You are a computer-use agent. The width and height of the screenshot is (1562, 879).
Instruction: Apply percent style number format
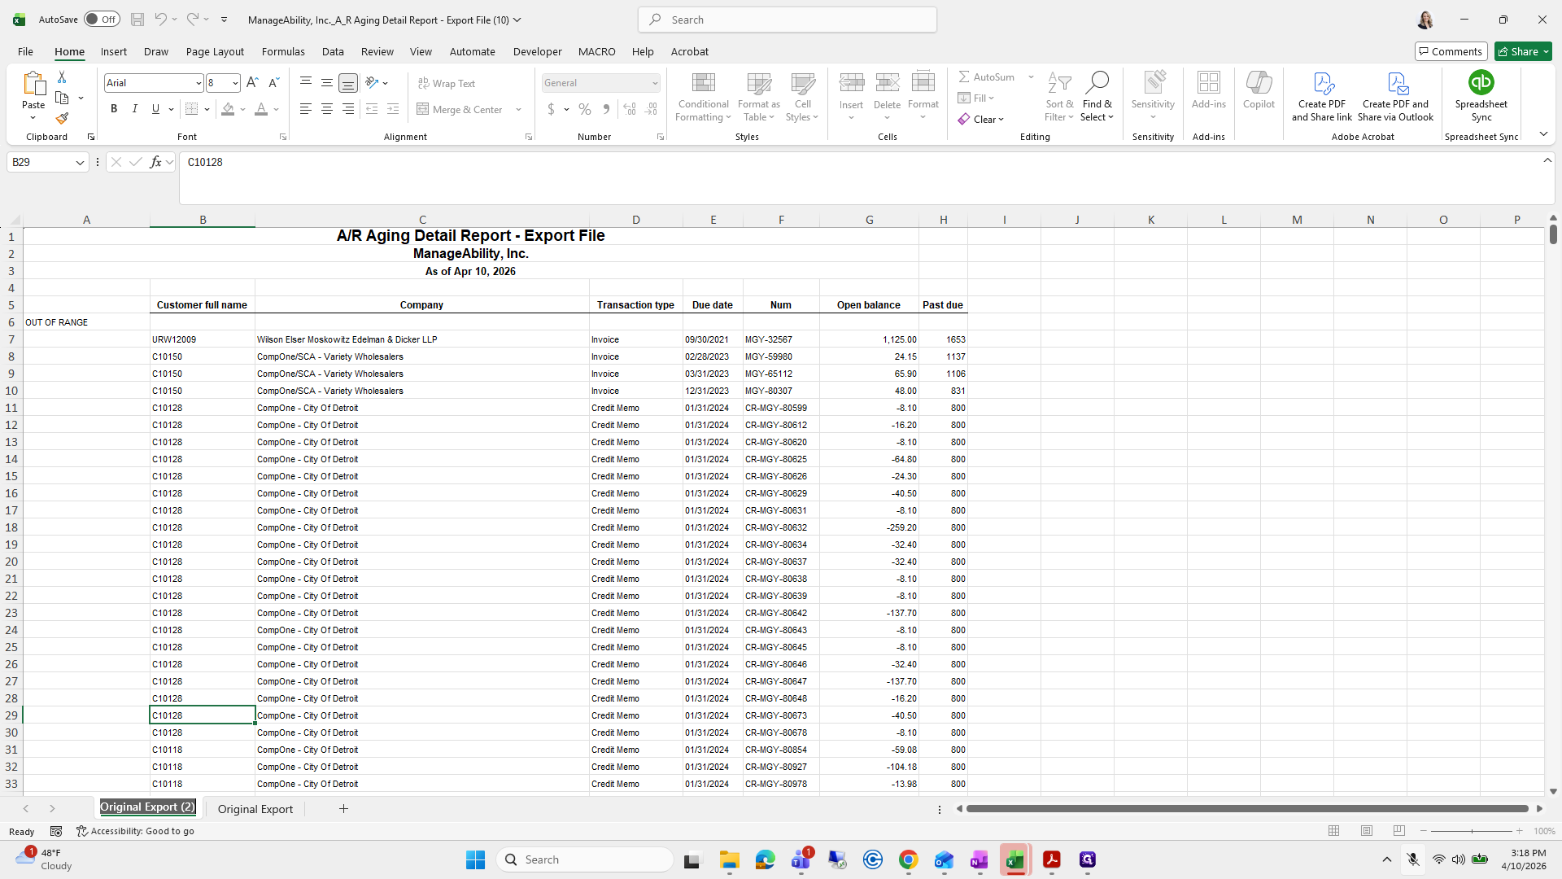tap(585, 109)
